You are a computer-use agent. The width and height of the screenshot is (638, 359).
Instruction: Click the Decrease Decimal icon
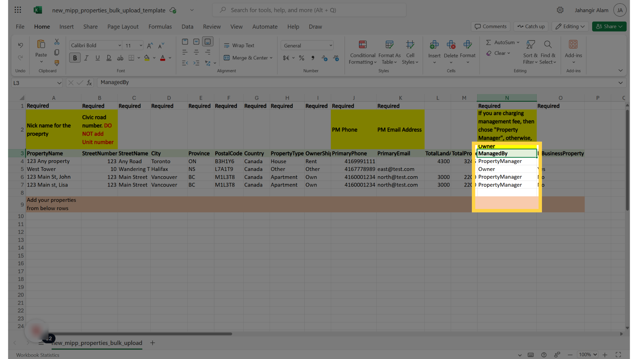[x=336, y=58]
